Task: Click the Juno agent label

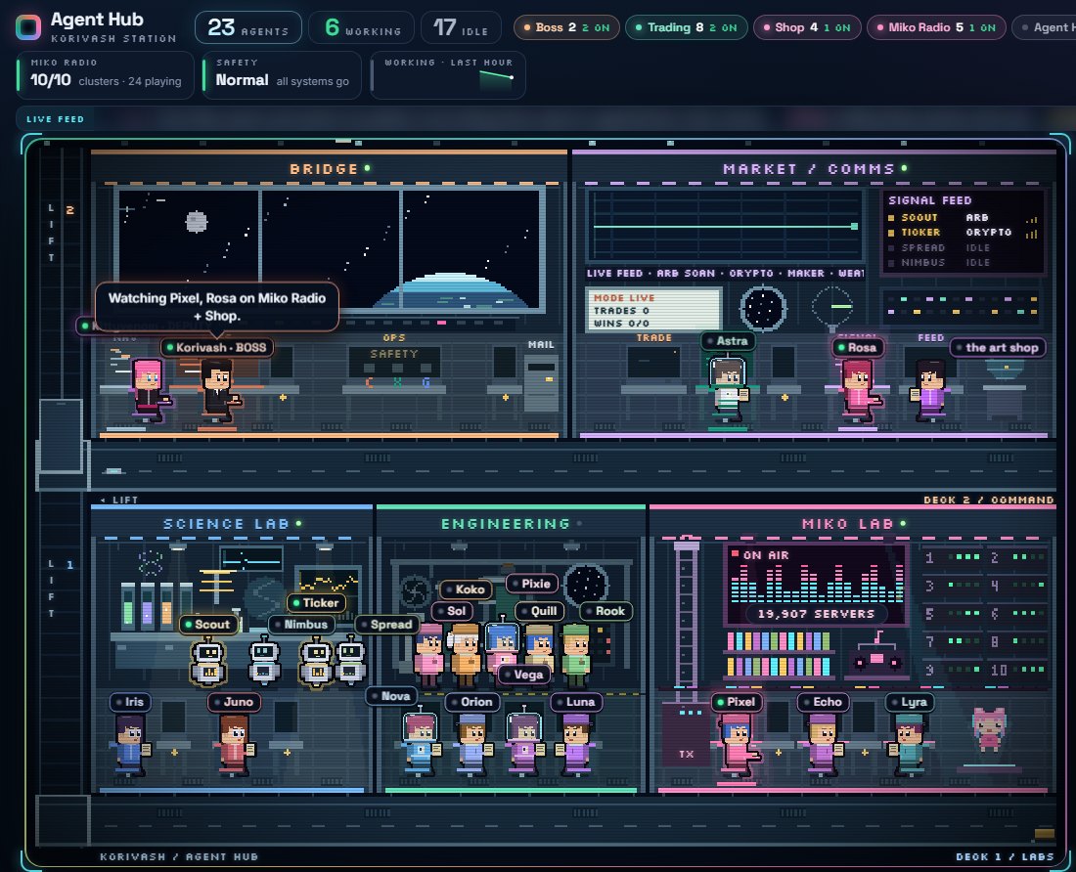Action: [x=234, y=702]
